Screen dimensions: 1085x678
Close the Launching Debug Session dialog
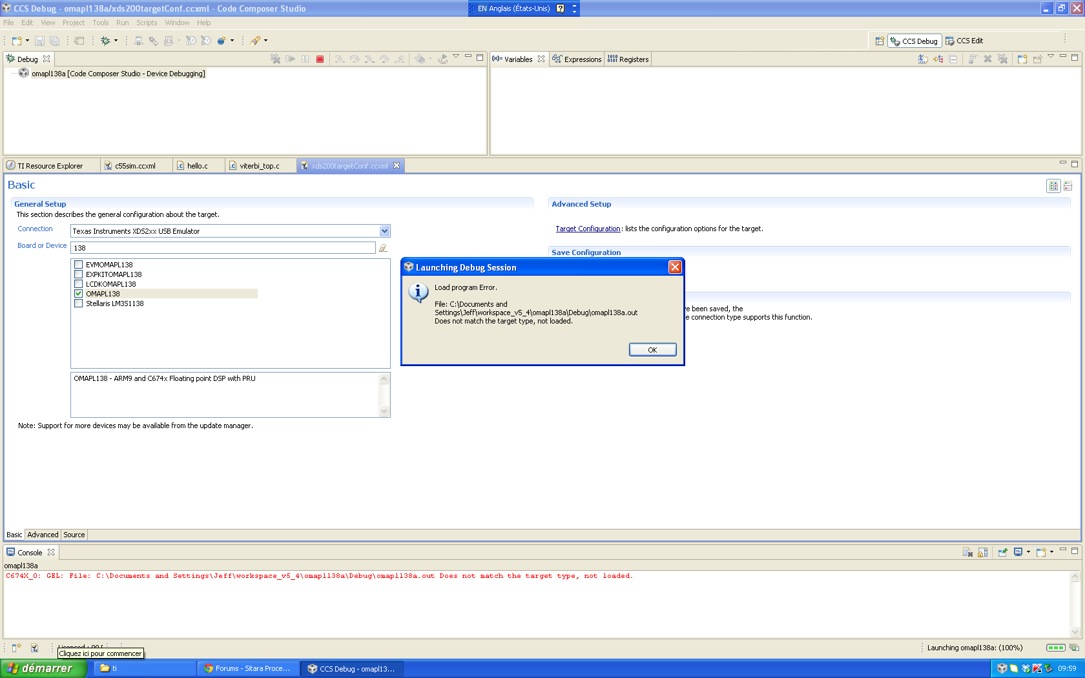(x=675, y=267)
